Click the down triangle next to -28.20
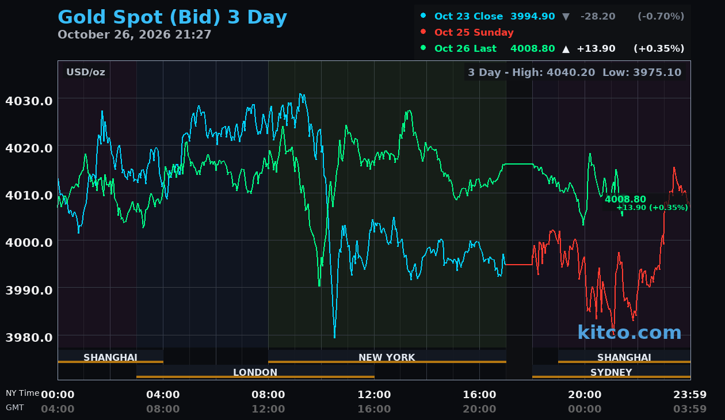 pyautogui.click(x=566, y=17)
